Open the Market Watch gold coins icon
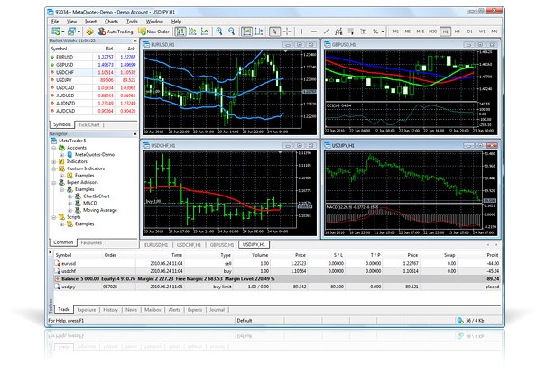 click(x=89, y=32)
